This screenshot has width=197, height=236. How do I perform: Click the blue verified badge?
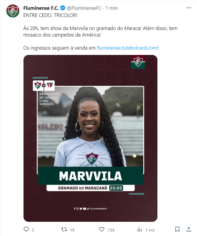(x=63, y=8)
